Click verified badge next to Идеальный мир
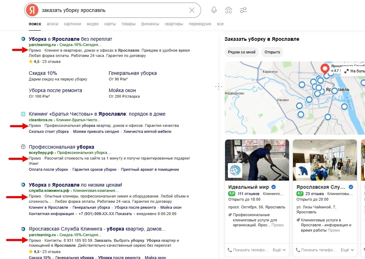Screen dimensions: 365x259 tap(274, 187)
